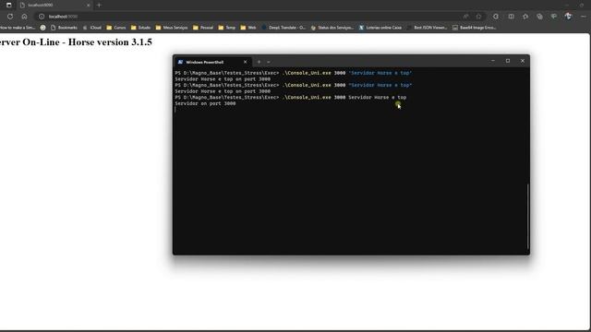The height and width of the screenshot is (332, 591).
Task: Open a new browser tab
Action: 99,6
